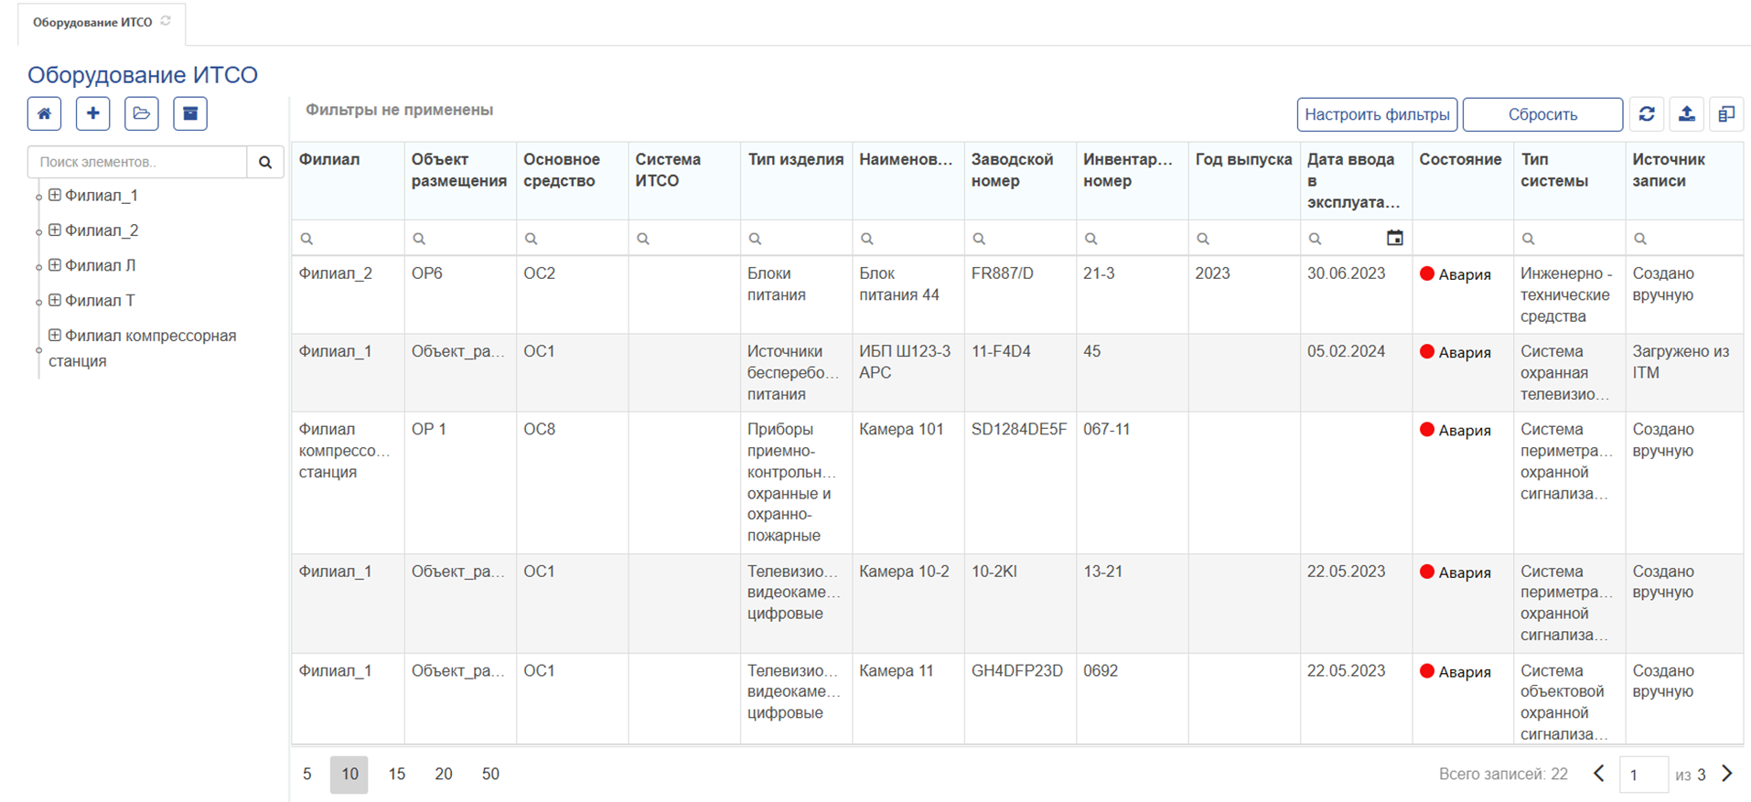The width and height of the screenshot is (1751, 802).
Task: Click the plus icon to add equipment
Action: click(x=92, y=113)
